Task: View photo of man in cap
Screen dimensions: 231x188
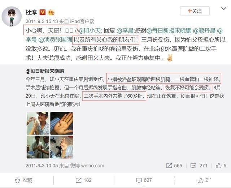Action: [x=38, y=123]
